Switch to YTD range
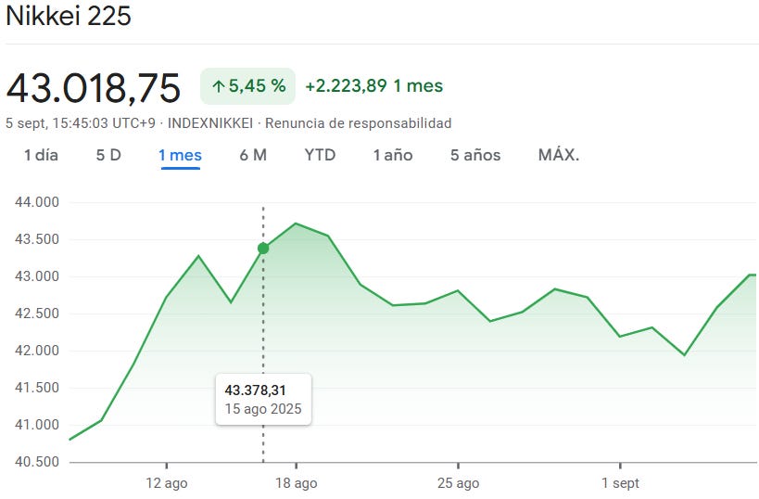The image size is (759, 499). [320, 155]
